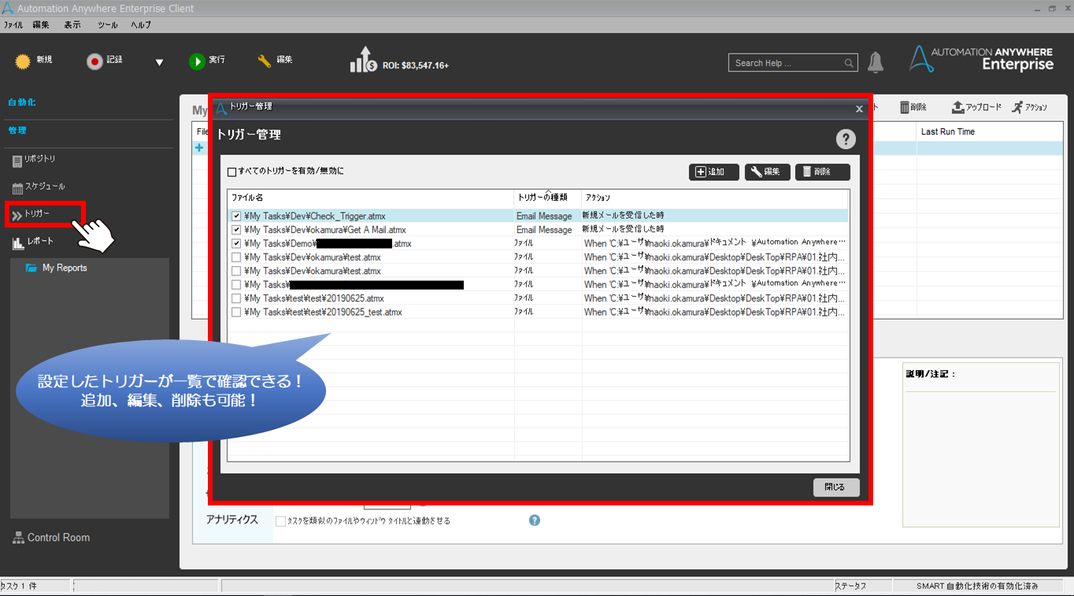
Task: Toggle すべてのトリガーを有効/無効に checkbox
Action: tap(231, 172)
